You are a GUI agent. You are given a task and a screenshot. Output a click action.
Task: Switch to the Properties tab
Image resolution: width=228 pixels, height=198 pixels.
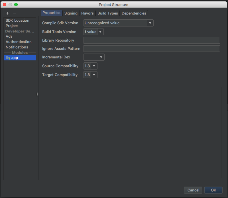pyautogui.click(x=51, y=13)
